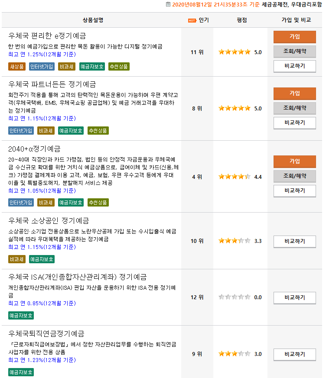Click the 10 위 popularity rank
The height and width of the screenshot is (378, 326).
tap(197, 241)
